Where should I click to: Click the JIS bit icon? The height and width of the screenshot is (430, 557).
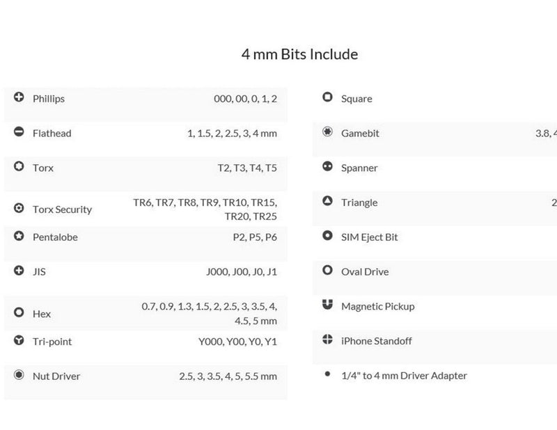pyautogui.click(x=19, y=271)
